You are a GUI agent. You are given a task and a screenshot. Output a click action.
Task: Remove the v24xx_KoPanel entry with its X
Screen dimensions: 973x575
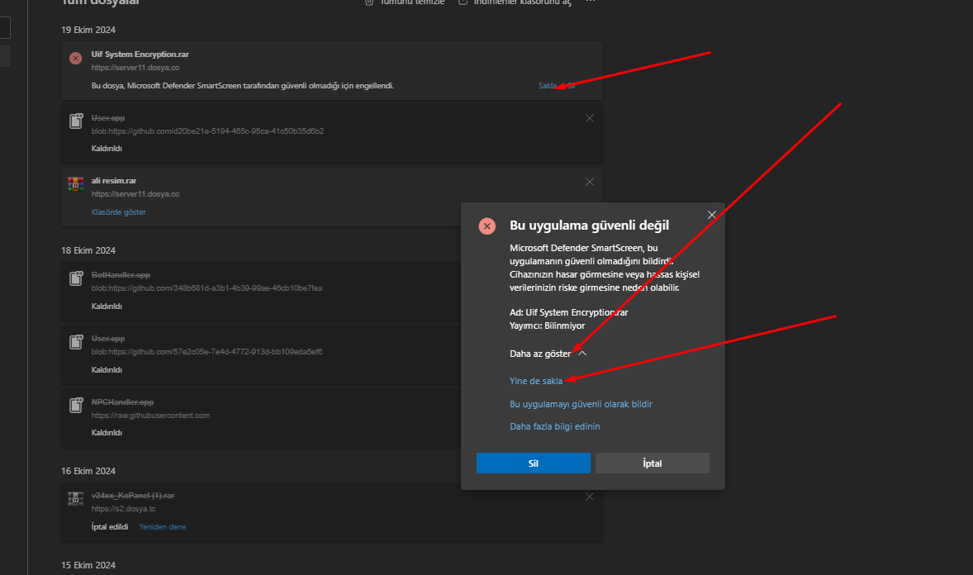[x=590, y=497]
